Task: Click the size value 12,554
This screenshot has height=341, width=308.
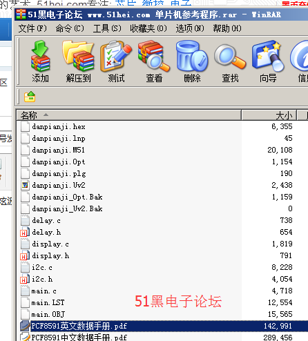Action: pos(280,302)
